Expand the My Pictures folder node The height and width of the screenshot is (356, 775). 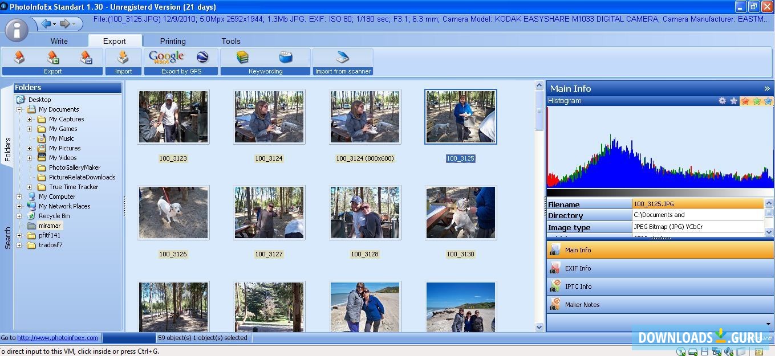pos(29,148)
